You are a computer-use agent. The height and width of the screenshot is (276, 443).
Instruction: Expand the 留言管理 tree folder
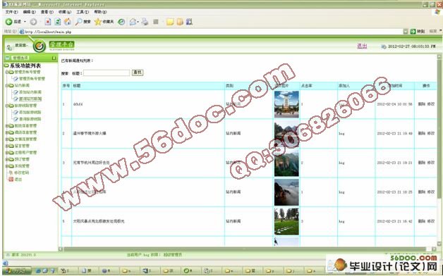pyautogui.click(x=7, y=146)
